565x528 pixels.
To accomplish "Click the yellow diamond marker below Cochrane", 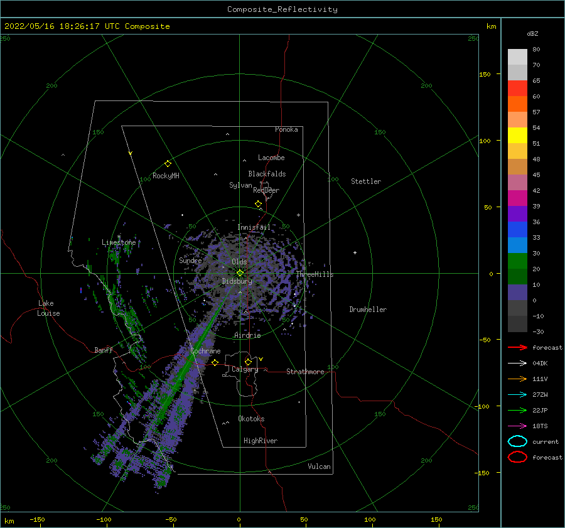I will [215, 362].
